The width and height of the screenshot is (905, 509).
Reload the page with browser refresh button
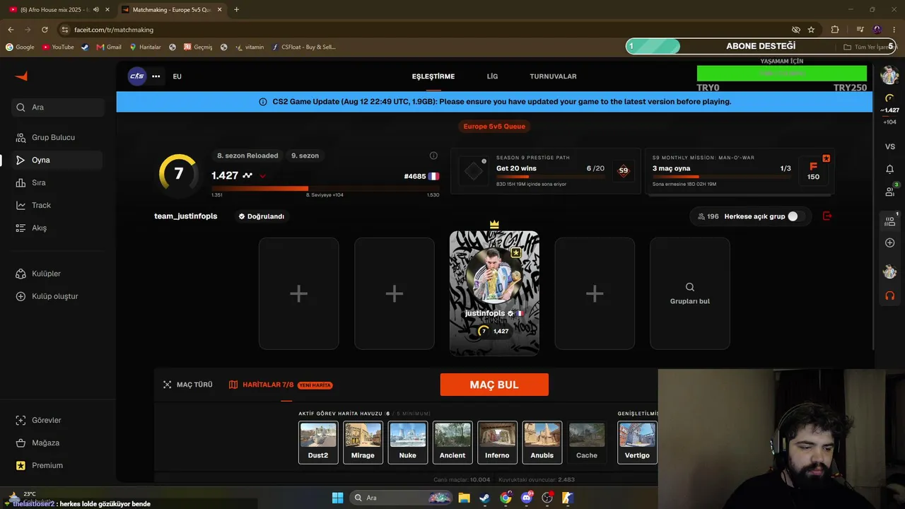click(x=45, y=30)
